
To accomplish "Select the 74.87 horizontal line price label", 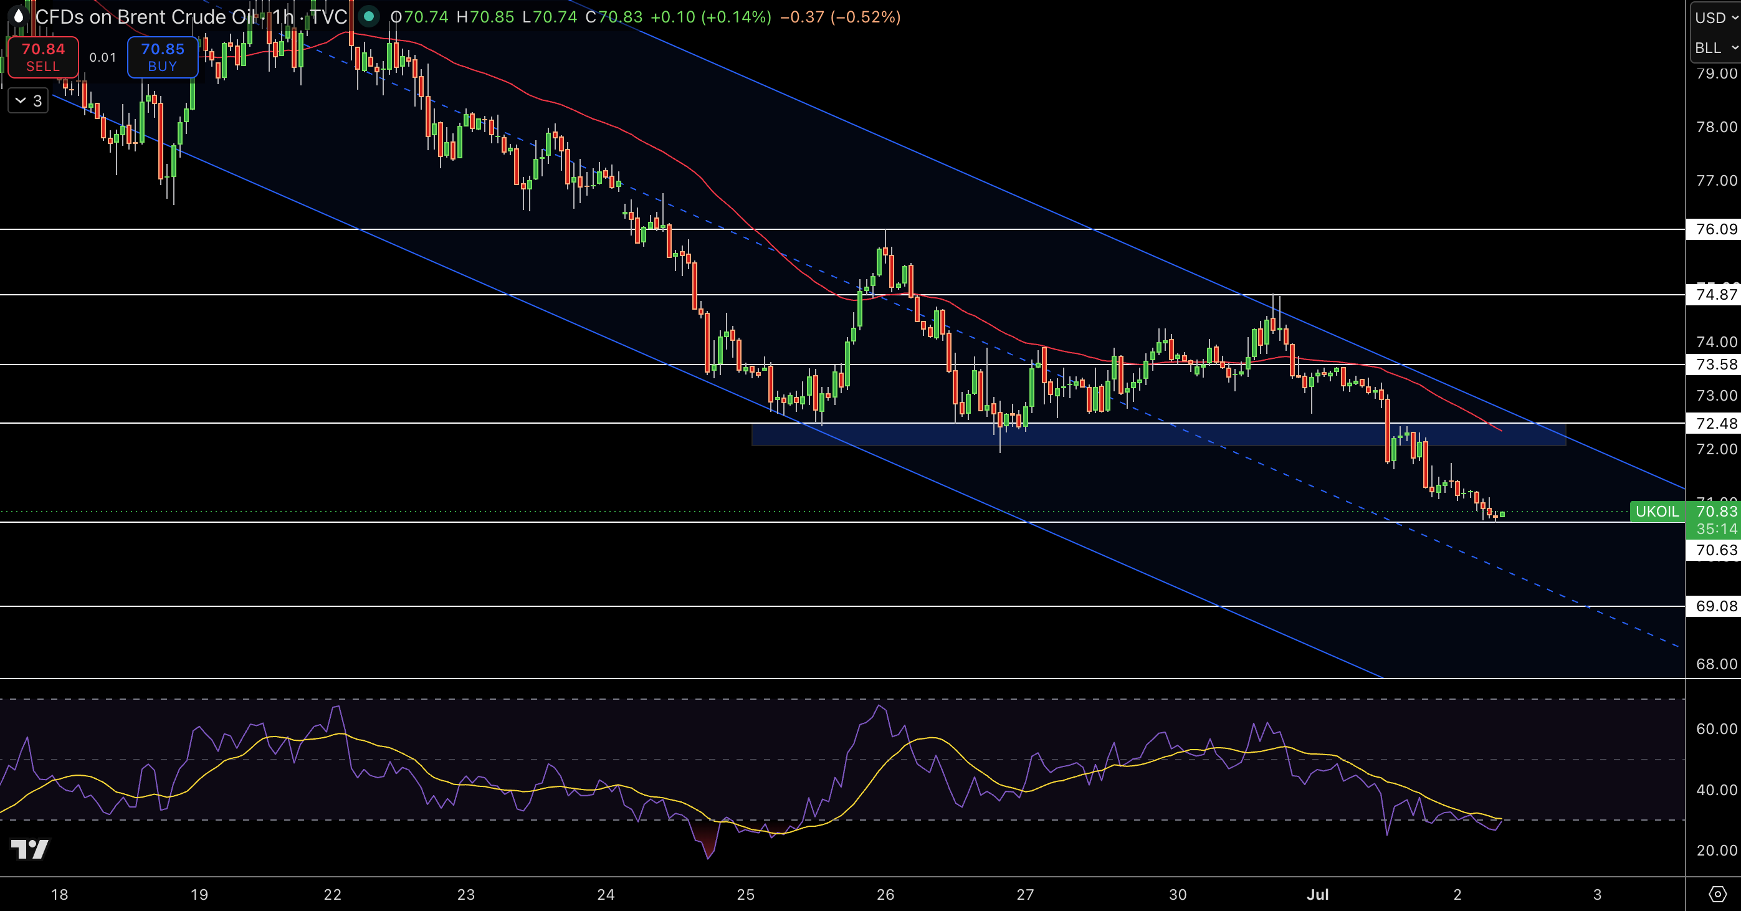I will 1714,295.
